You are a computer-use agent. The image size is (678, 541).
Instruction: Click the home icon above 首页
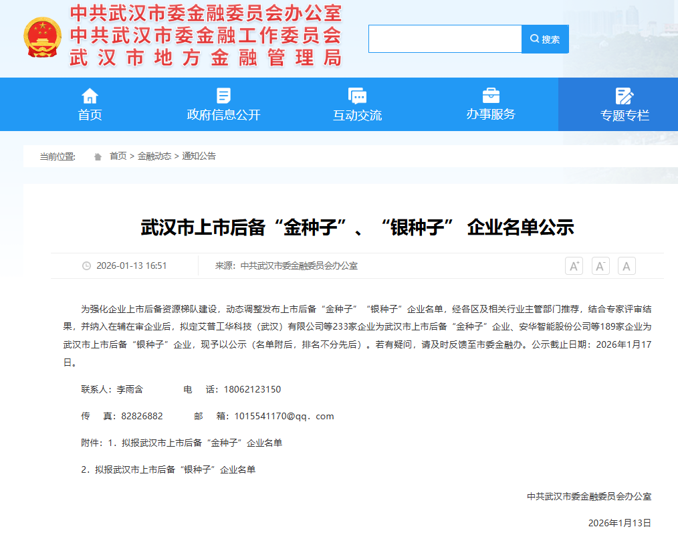[x=90, y=96]
